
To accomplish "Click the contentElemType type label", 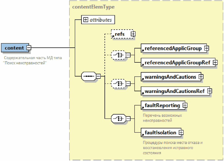I will coord(93,7).
